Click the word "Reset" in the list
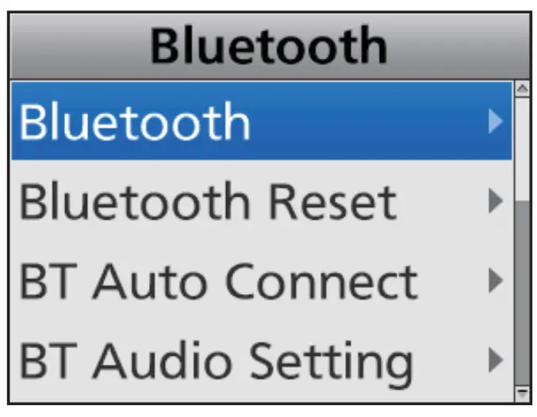This screenshot has width=537, height=417. click(332, 201)
